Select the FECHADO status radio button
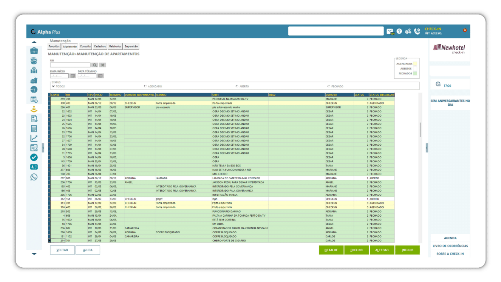501x282 pixels. pyautogui.click(x=329, y=86)
